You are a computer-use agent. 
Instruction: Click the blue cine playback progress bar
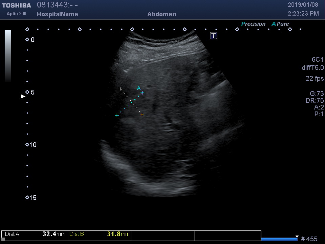[279, 239]
